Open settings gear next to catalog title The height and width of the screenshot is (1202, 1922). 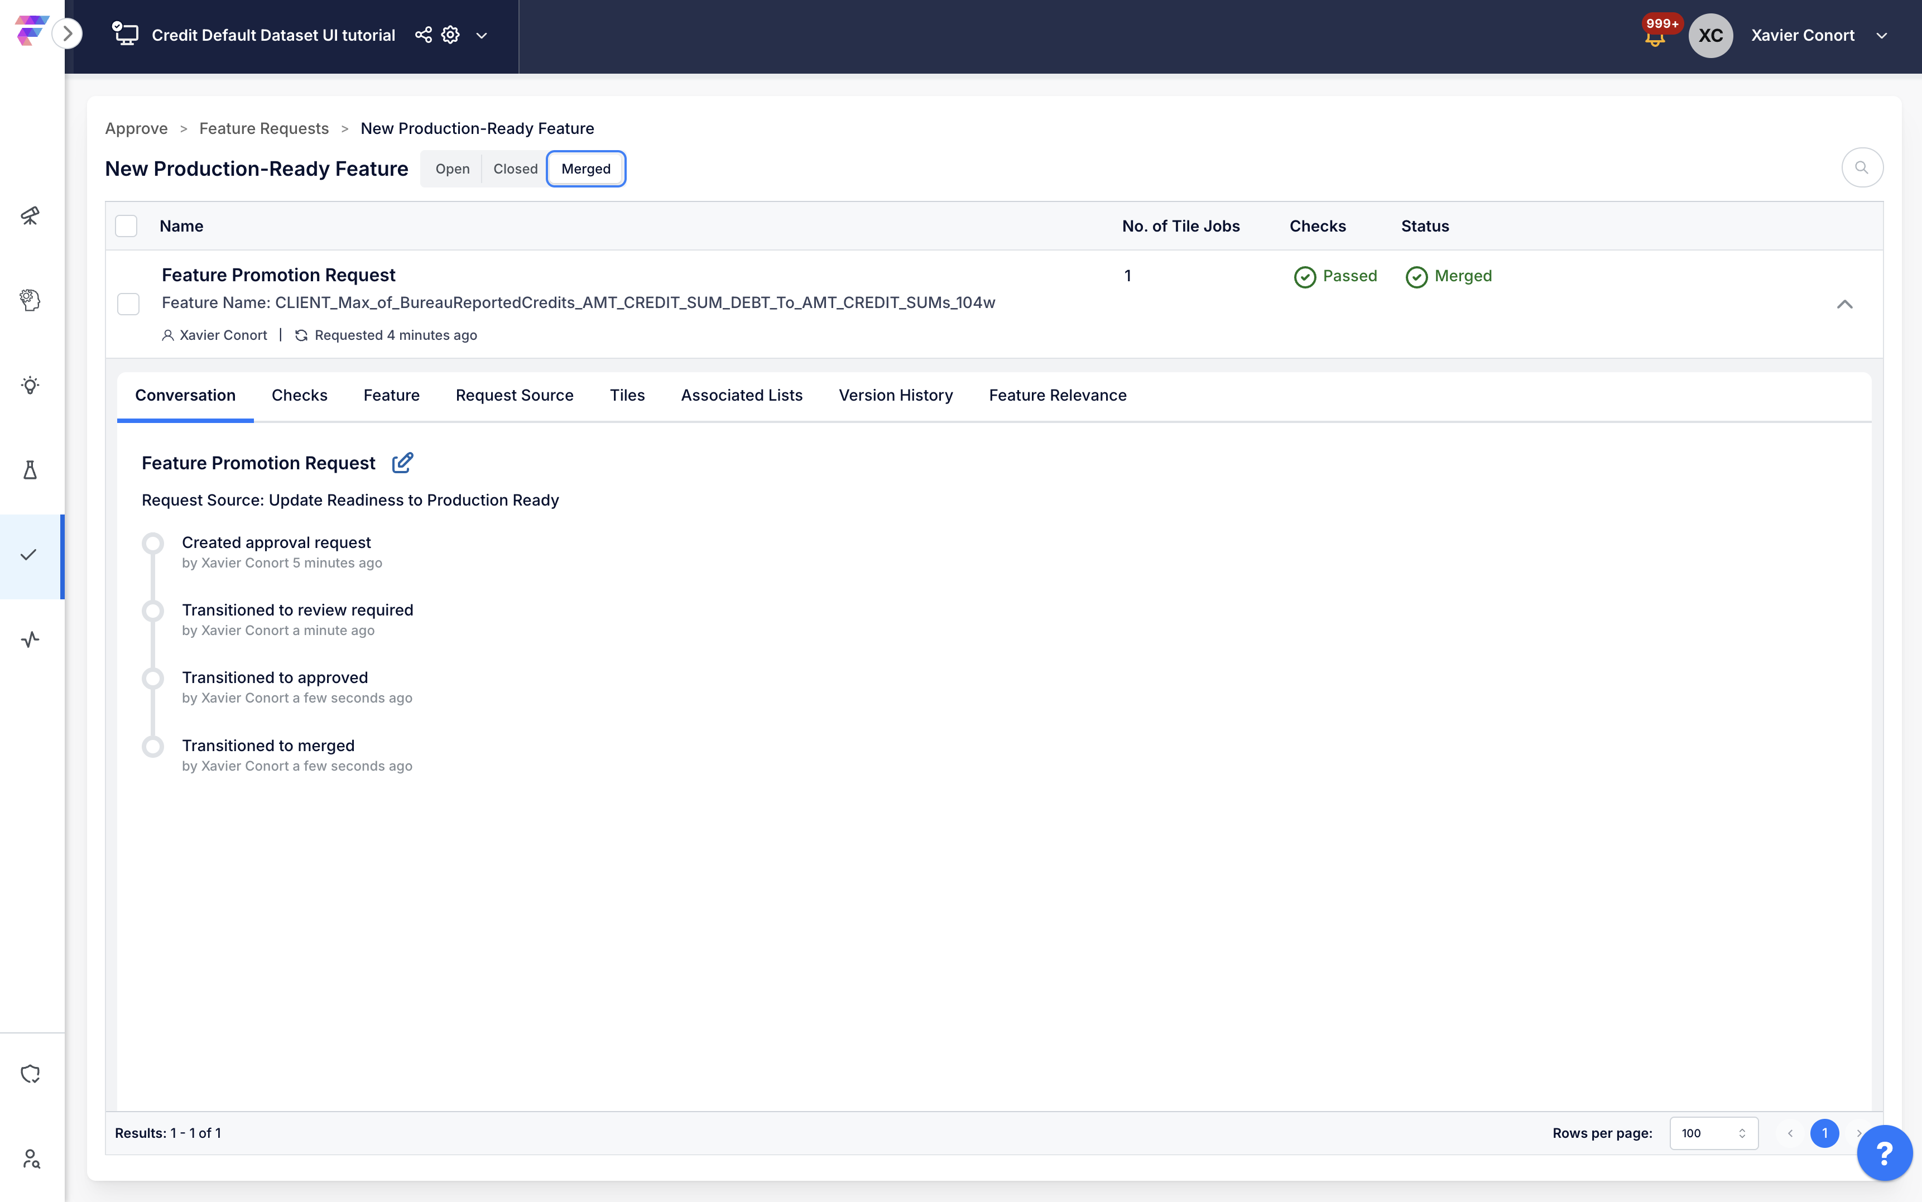click(451, 35)
